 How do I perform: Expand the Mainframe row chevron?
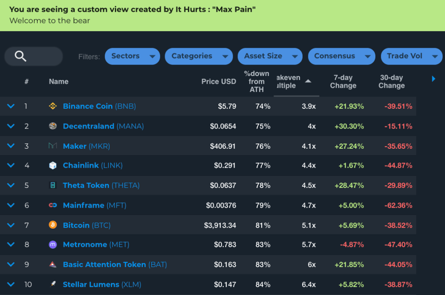pyautogui.click(x=11, y=205)
